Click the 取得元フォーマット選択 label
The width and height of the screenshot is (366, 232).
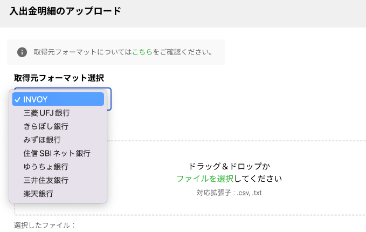(59, 78)
